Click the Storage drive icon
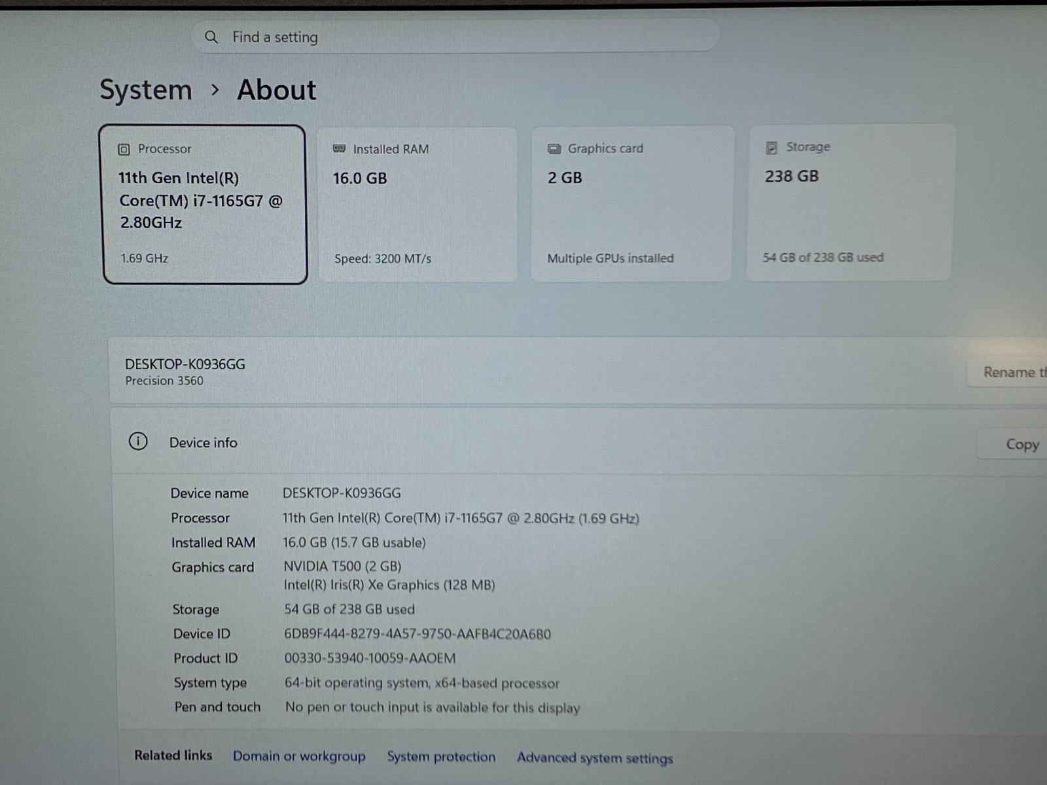 click(772, 148)
